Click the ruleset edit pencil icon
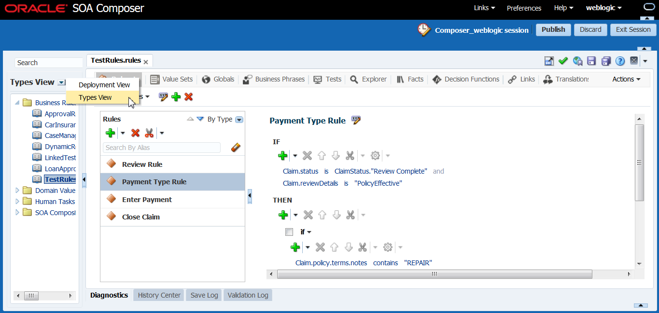 (164, 97)
